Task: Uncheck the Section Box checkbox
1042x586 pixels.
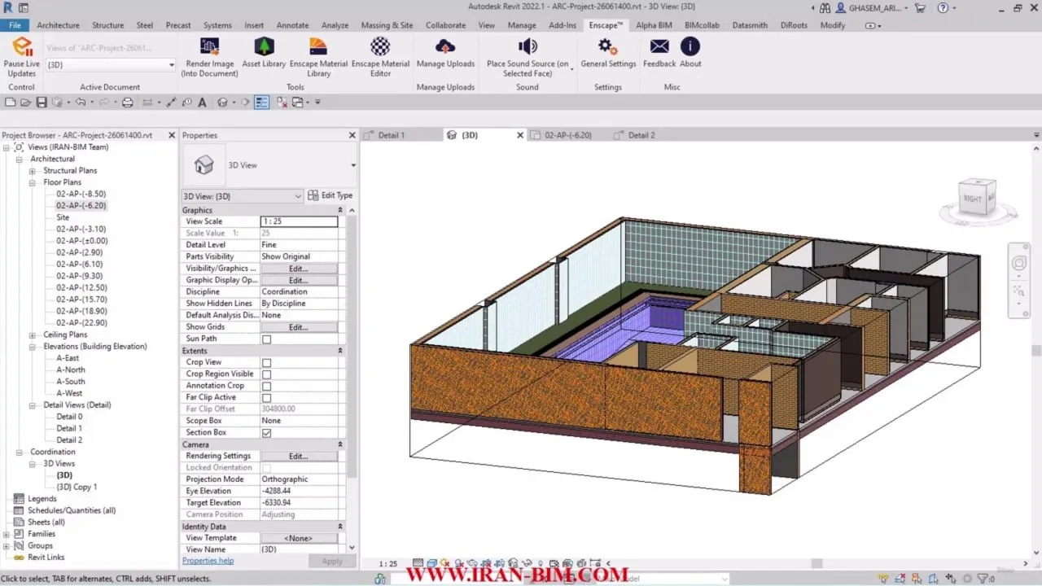Action: tap(266, 433)
